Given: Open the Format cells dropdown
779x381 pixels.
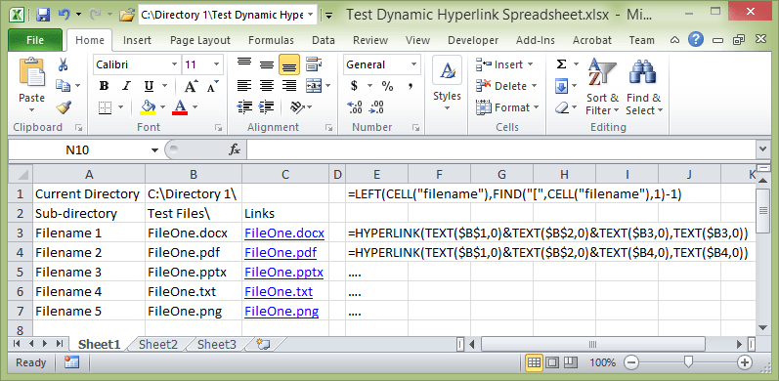Looking at the screenshot, I should pyautogui.click(x=536, y=107).
